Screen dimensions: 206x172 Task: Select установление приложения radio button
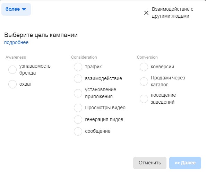tap(78, 93)
